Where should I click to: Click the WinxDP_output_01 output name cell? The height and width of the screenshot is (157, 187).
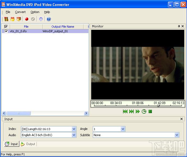point(55,31)
